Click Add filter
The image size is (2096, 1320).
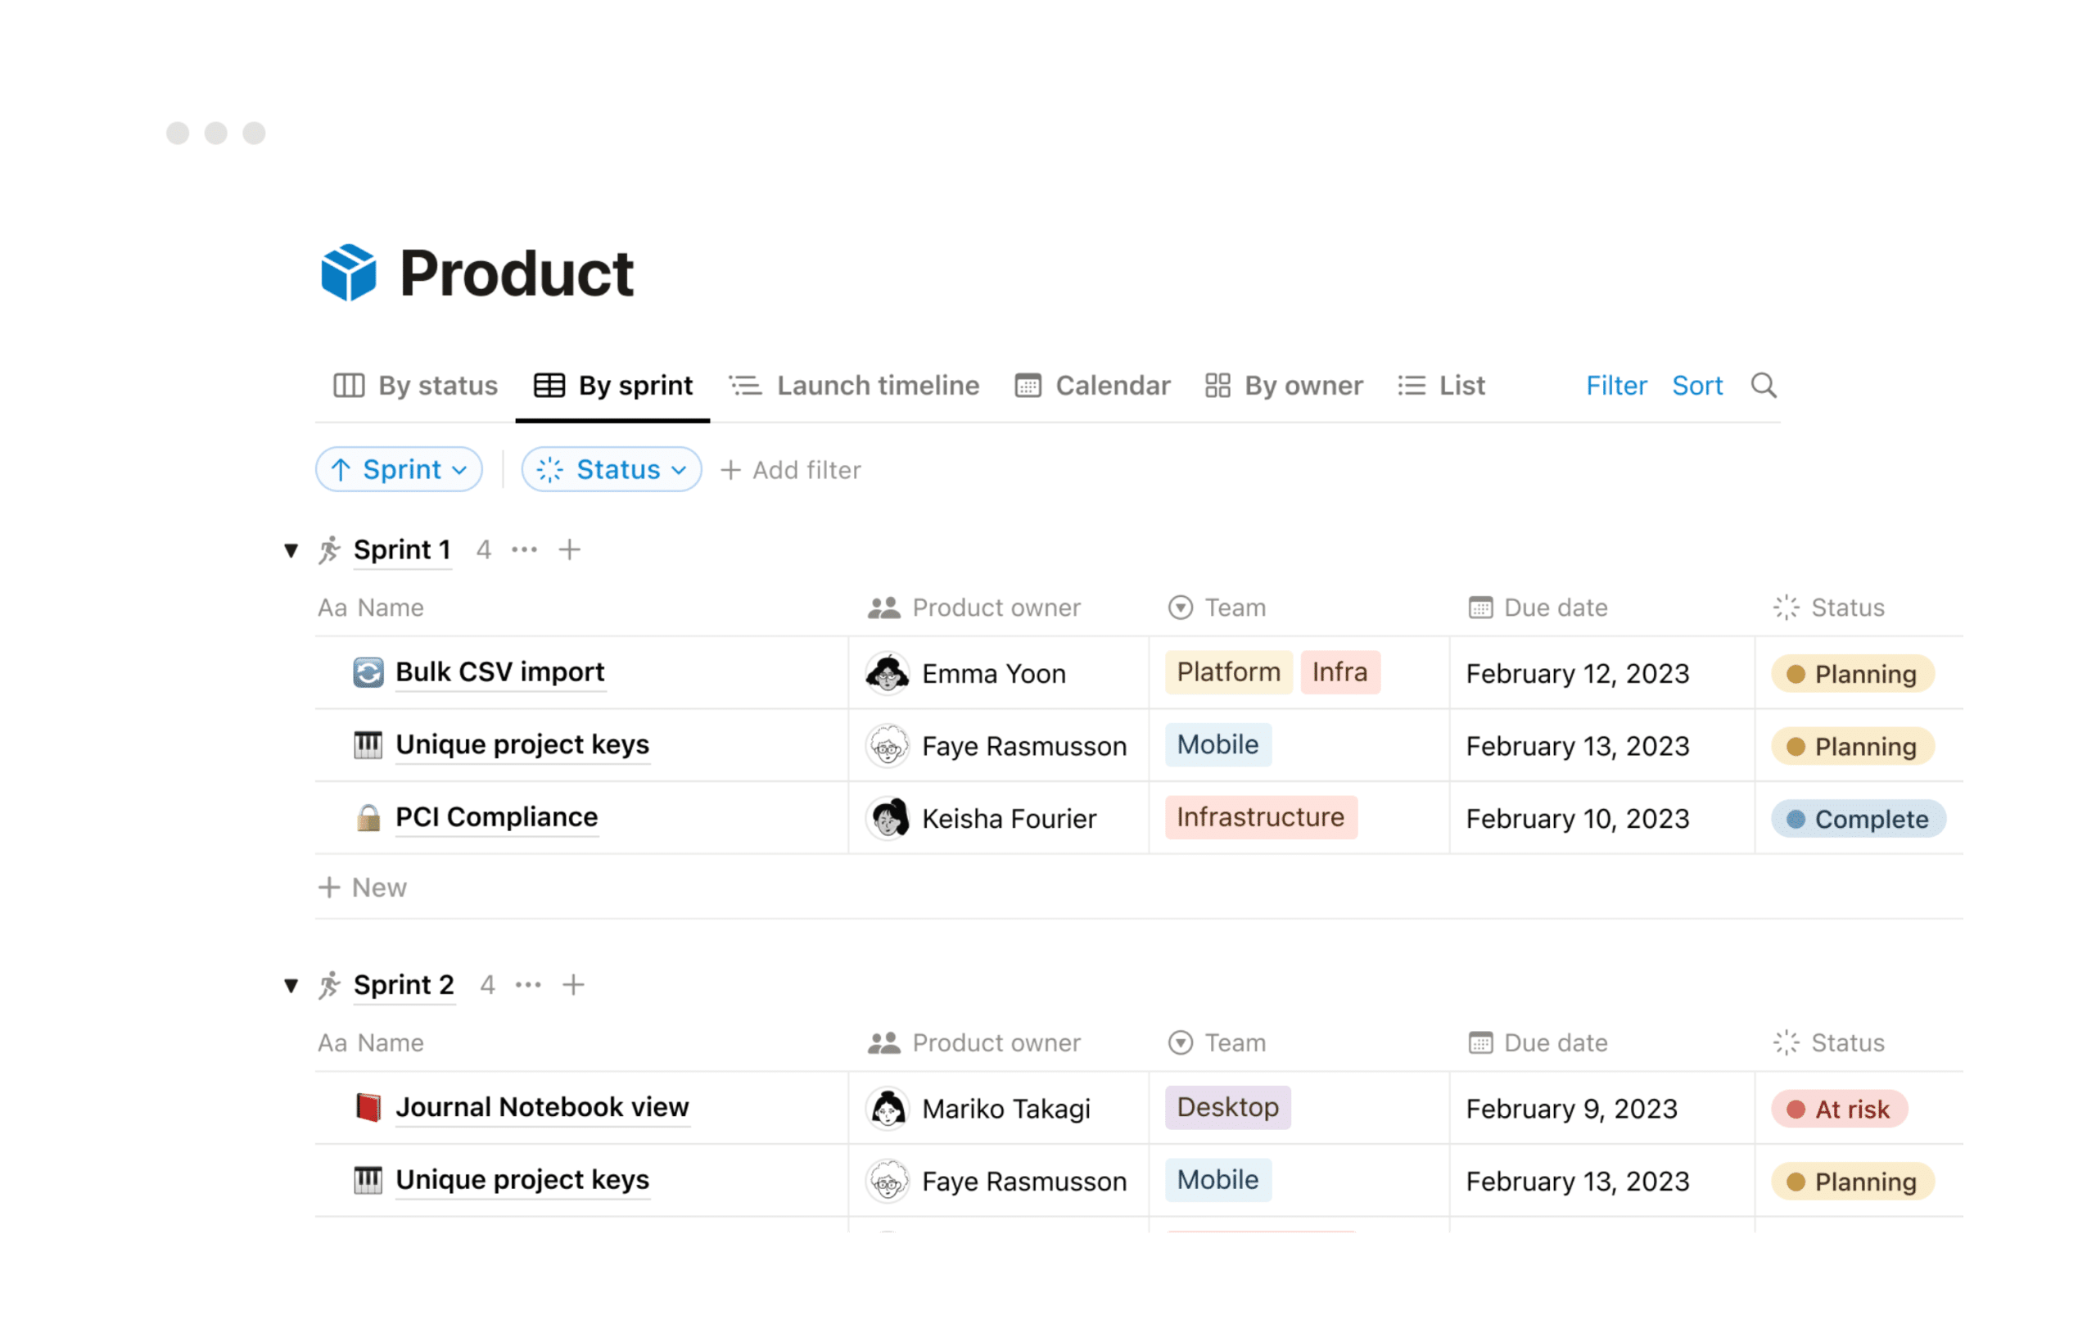[790, 470]
